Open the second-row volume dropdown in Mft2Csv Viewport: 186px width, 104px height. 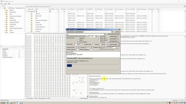pyautogui.click(x=105, y=34)
